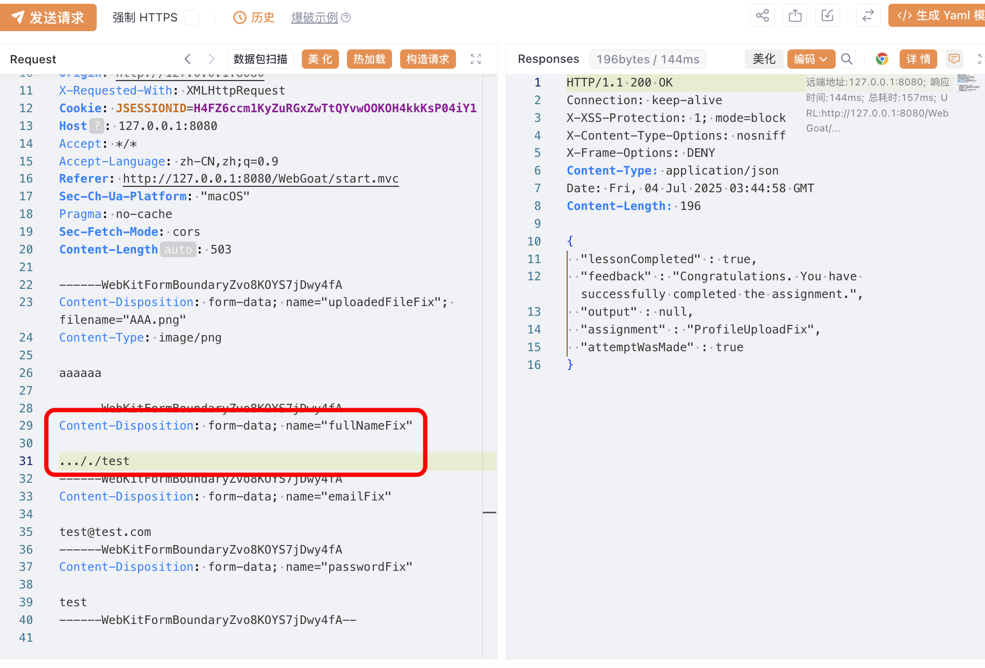Screen dimensions: 985x668
Task: Click the "assignment" : "ProfileUploadFix" line
Action: tap(701, 330)
